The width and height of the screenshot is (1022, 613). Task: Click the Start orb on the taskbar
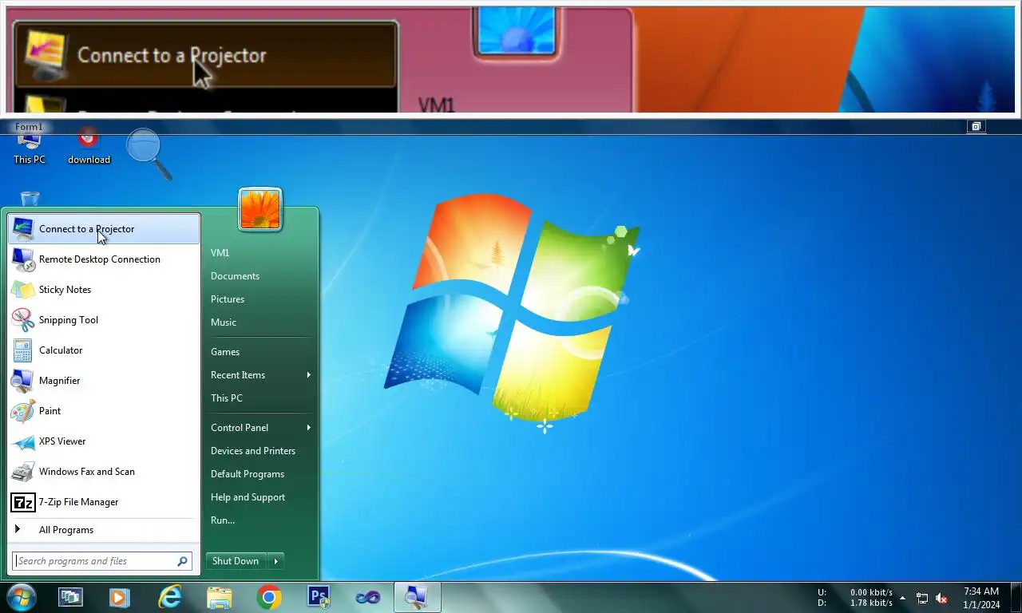(x=20, y=597)
